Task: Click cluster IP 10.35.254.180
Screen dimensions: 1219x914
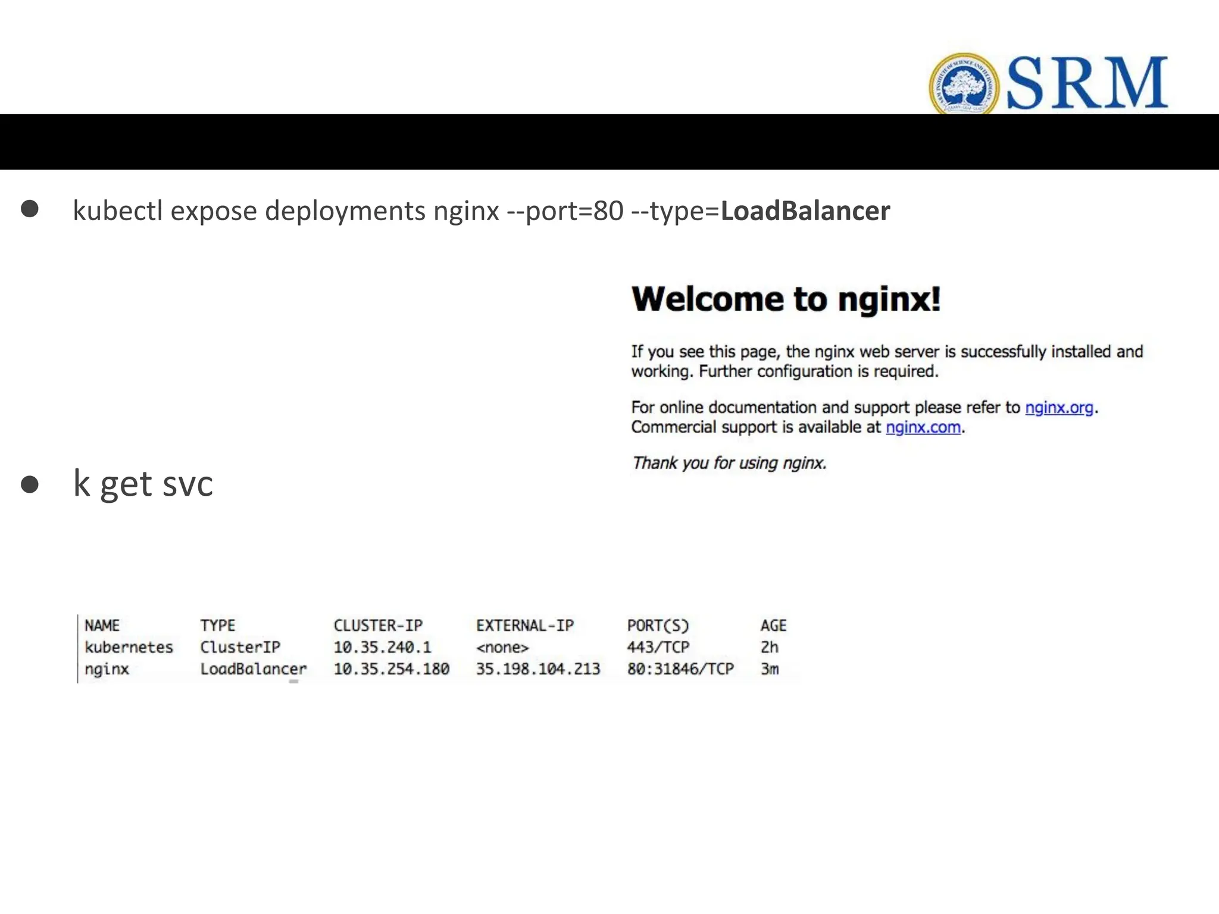Action: (391, 669)
